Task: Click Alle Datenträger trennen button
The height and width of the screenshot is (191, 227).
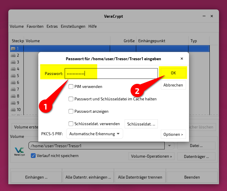Action: [x=140, y=177]
